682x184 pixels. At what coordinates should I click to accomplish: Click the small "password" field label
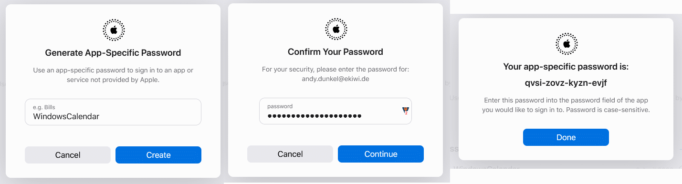[280, 106]
